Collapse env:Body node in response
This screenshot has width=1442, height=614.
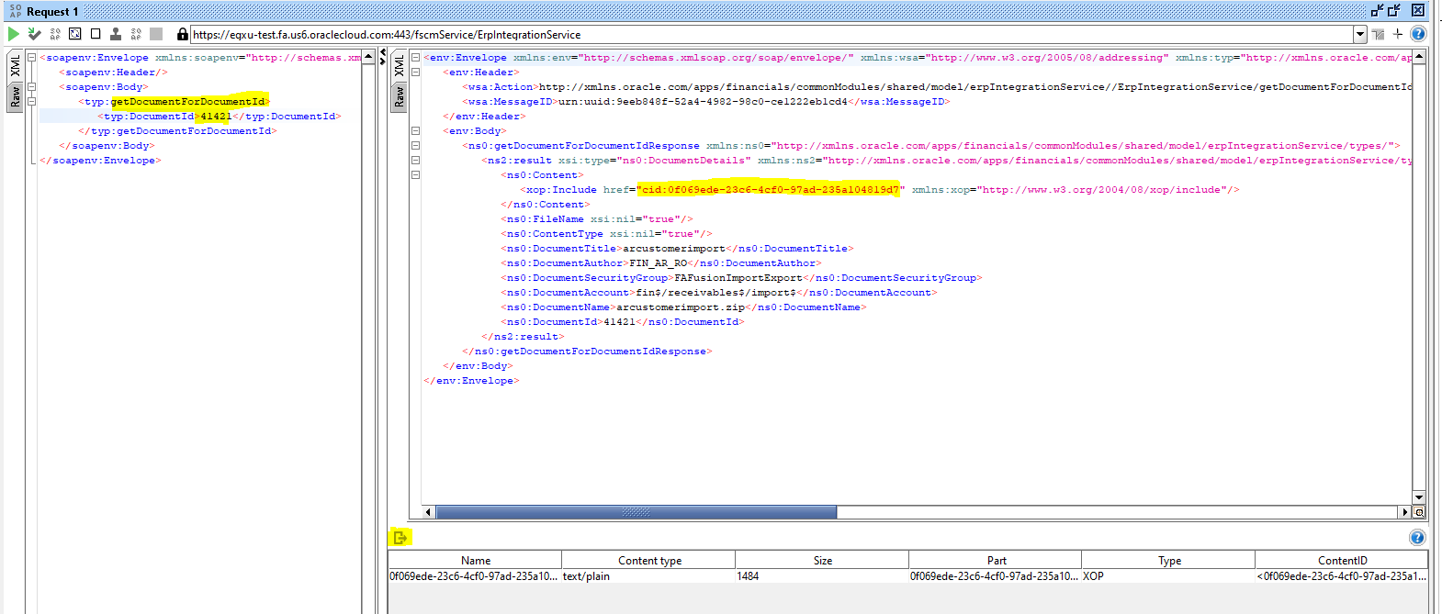pos(415,131)
